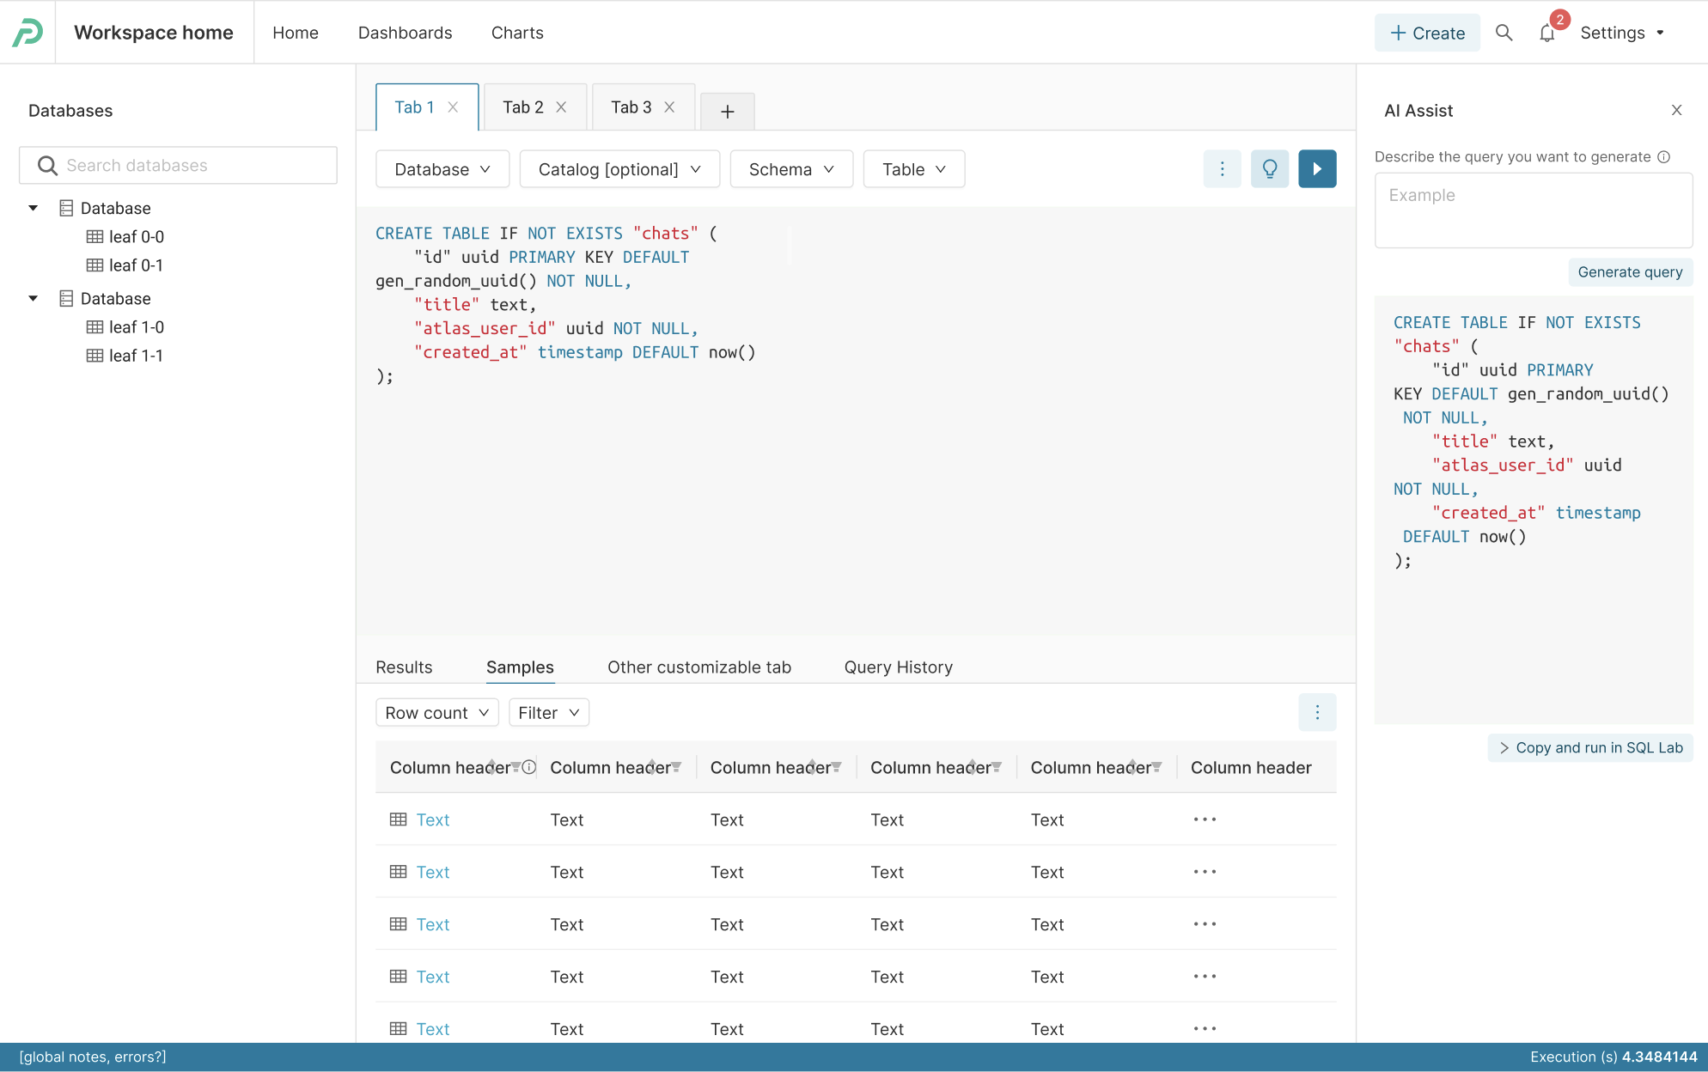
Task: Open Dashboards in the top navigation
Action: [x=405, y=33]
